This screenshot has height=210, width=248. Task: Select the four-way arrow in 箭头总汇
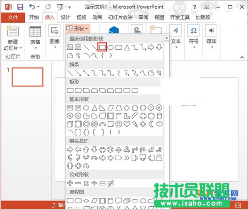tap(119, 150)
